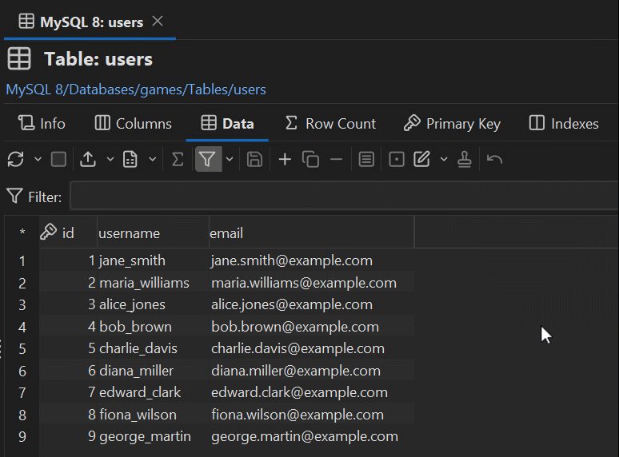619x457 pixels.
Task: Click the Save floppy disk icon
Action: 254,159
